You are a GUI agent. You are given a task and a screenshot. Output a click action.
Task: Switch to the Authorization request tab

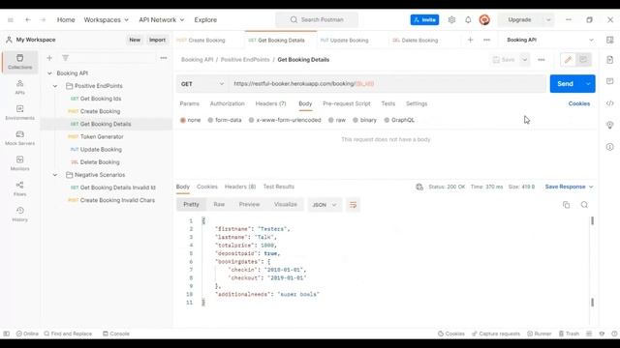(228, 103)
